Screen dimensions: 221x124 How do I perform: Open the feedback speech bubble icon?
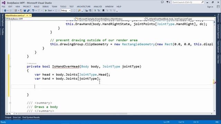click(x=162, y=2)
